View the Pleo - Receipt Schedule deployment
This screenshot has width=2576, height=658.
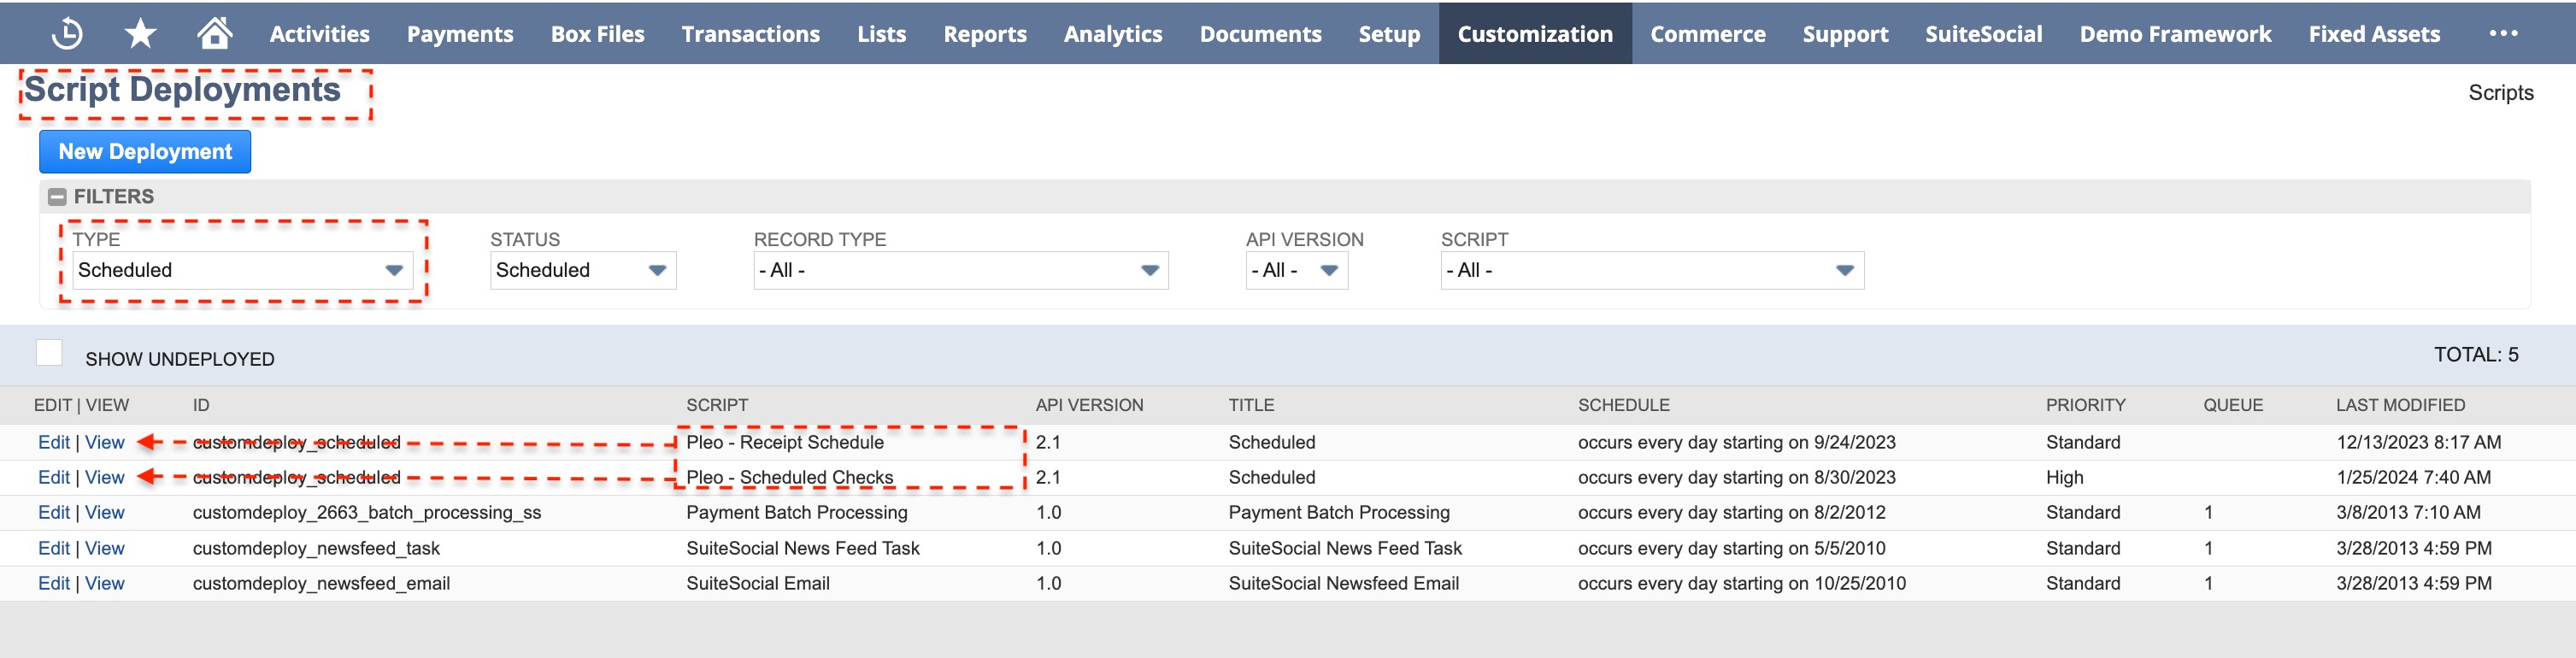pyautogui.click(x=105, y=442)
